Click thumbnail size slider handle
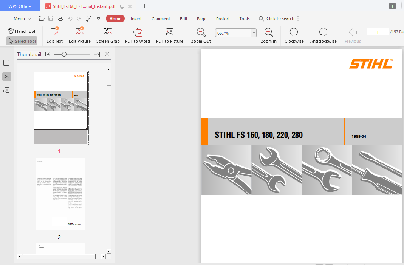The width and height of the screenshot is (404, 265). pos(64,54)
